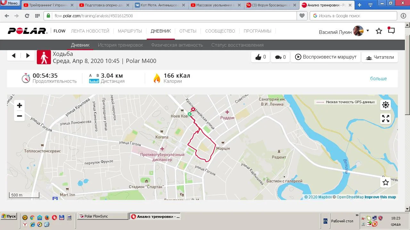
Task: Open the Windows Пуск start button
Action: (9, 216)
